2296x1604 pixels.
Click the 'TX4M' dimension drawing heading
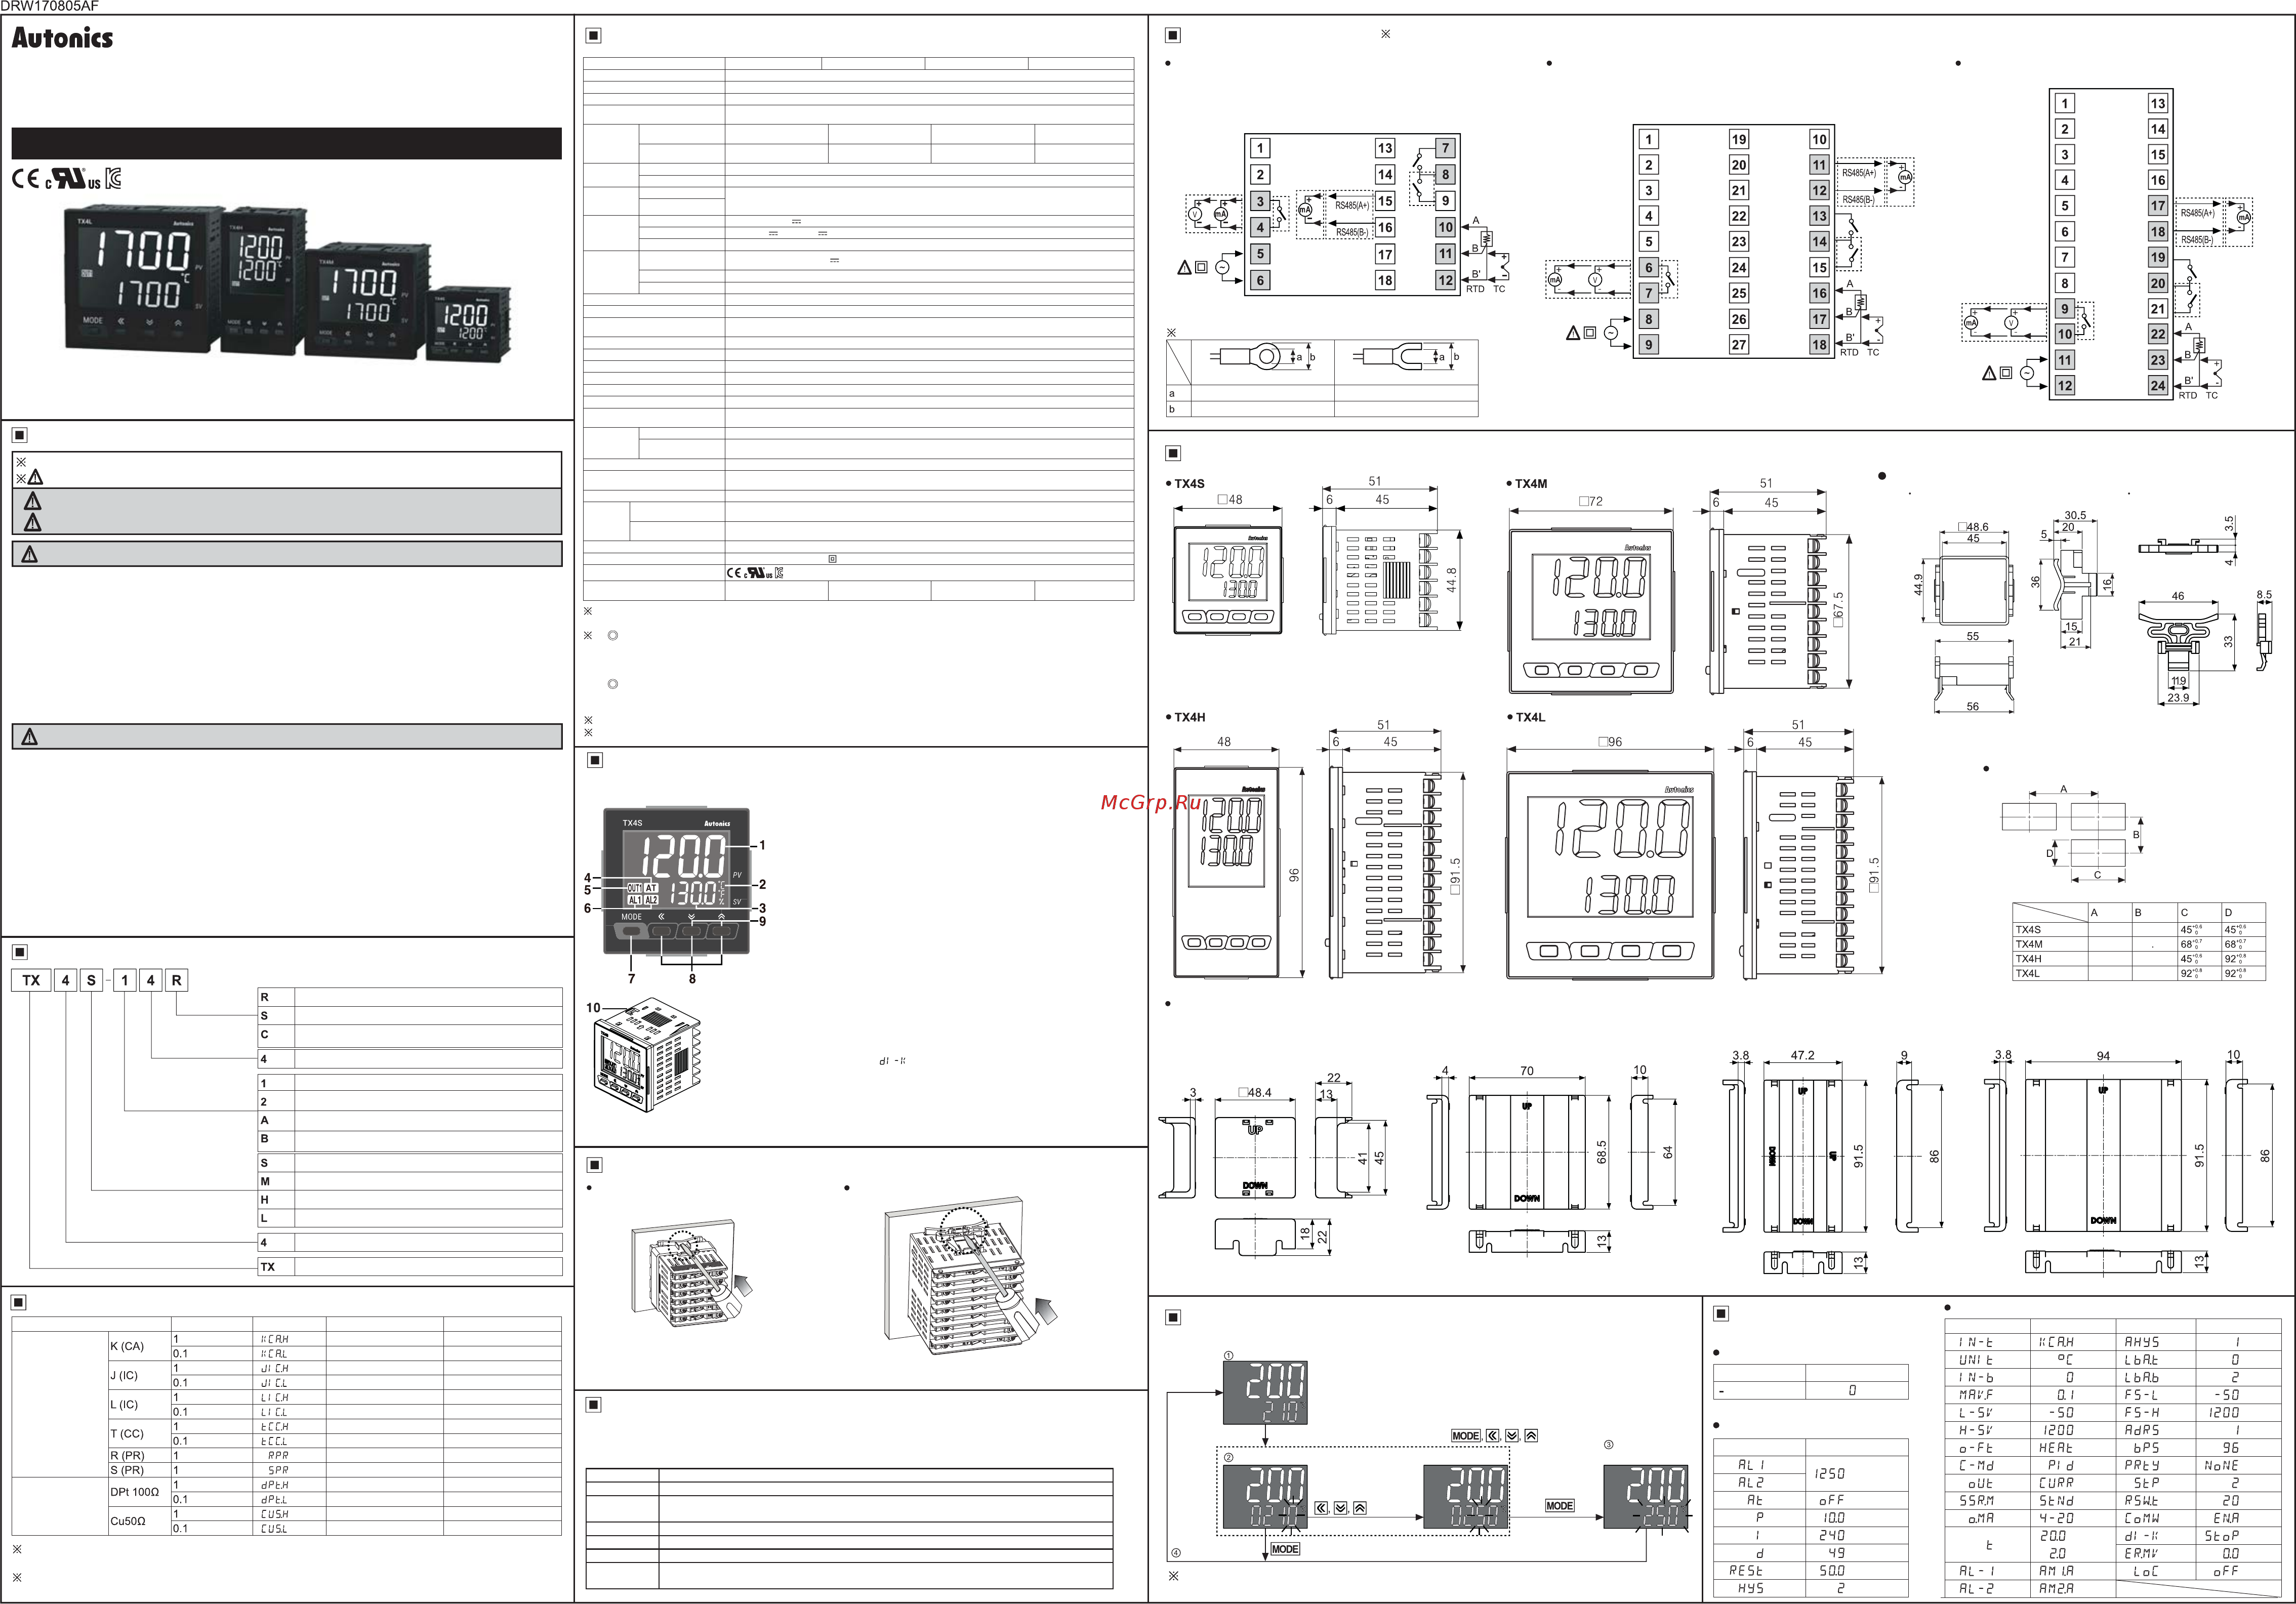coord(1530,483)
